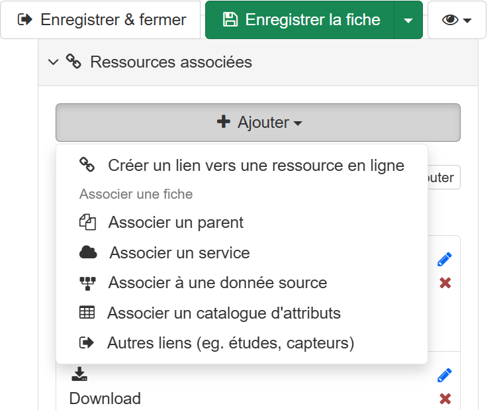
Task: Delete the Download resource with red X
Action: point(445,399)
